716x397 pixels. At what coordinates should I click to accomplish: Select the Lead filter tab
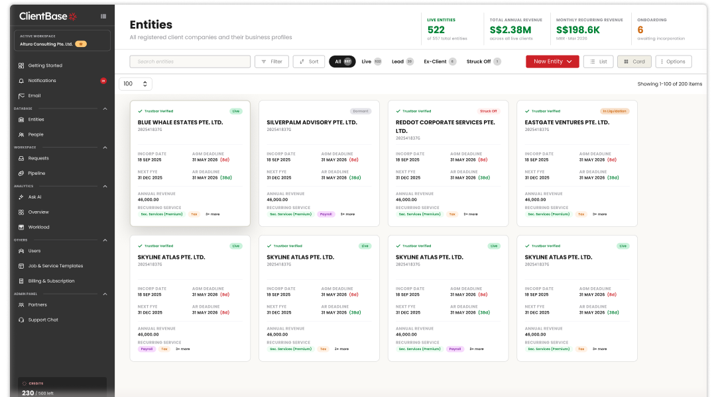tap(402, 62)
